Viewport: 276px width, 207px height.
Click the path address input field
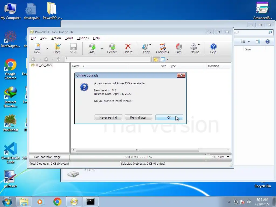pyautogui.click(x=108, y=59)
